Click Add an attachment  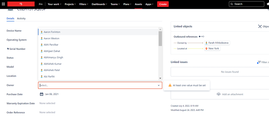232,94
